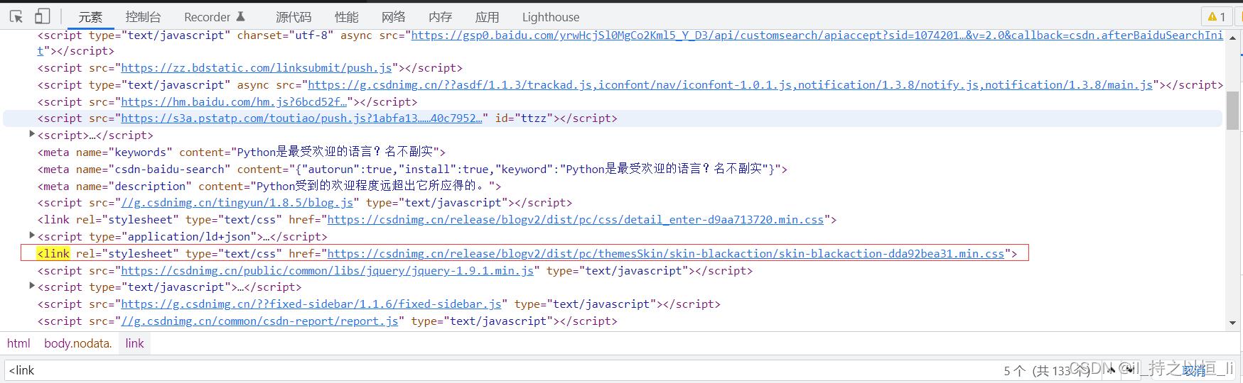Open the tingyun blog.js link
The width and height of the screenshot is (1243, 383).
tap(237, 203)
